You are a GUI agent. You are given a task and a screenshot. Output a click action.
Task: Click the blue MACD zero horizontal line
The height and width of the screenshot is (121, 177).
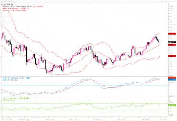coord(76,85)
